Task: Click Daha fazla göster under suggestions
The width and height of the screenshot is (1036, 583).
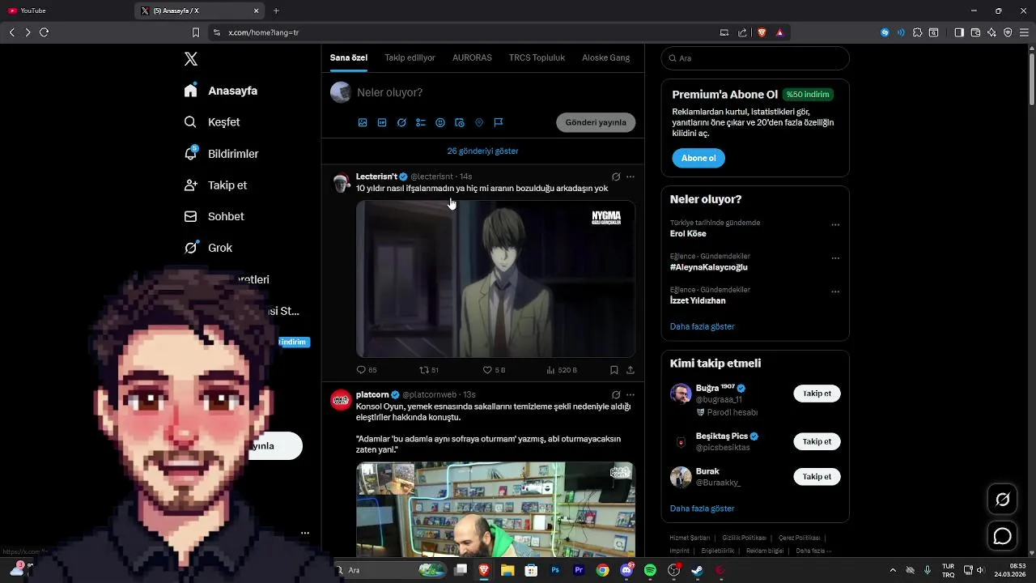Action: click(703, 509)
